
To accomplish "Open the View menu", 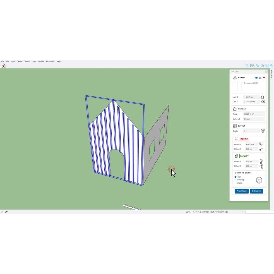I will point(13,62).
